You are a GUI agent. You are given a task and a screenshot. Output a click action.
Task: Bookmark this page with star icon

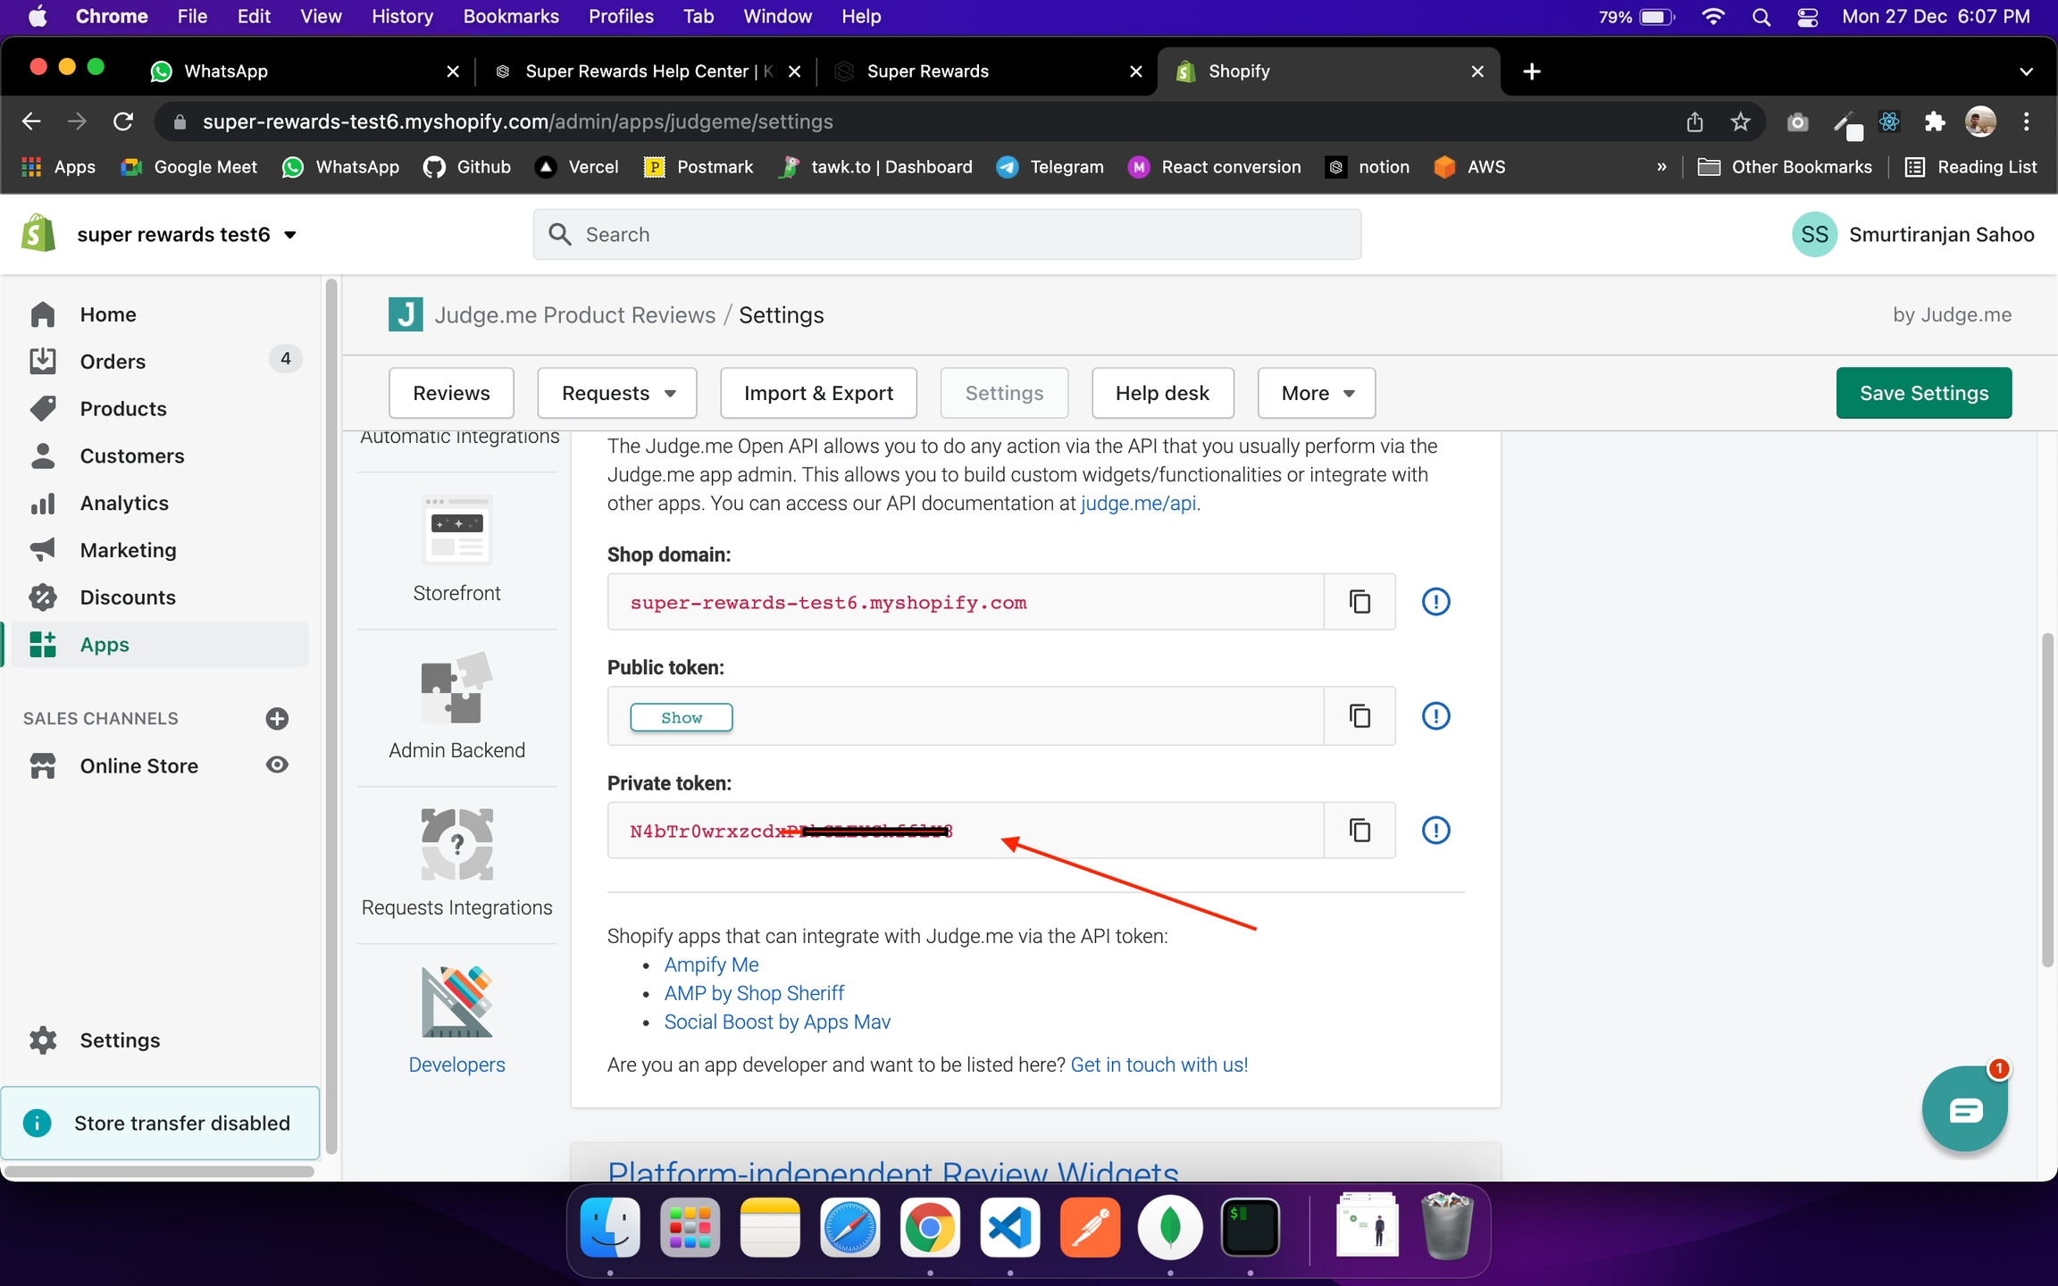1739,121
